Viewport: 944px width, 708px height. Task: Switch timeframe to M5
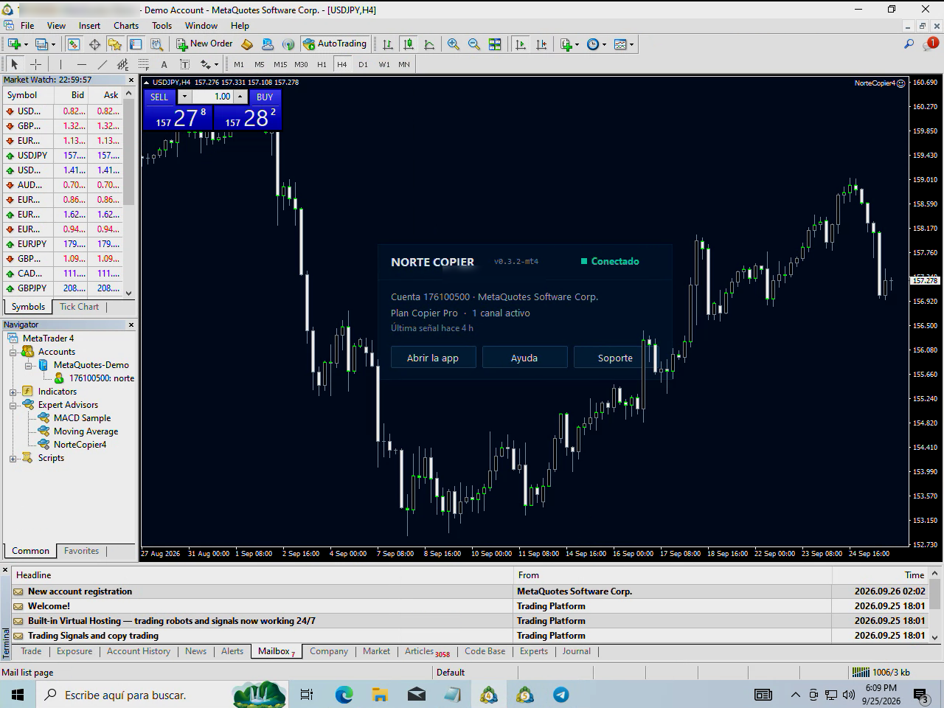pyautogui.click(x=260, y=64)
